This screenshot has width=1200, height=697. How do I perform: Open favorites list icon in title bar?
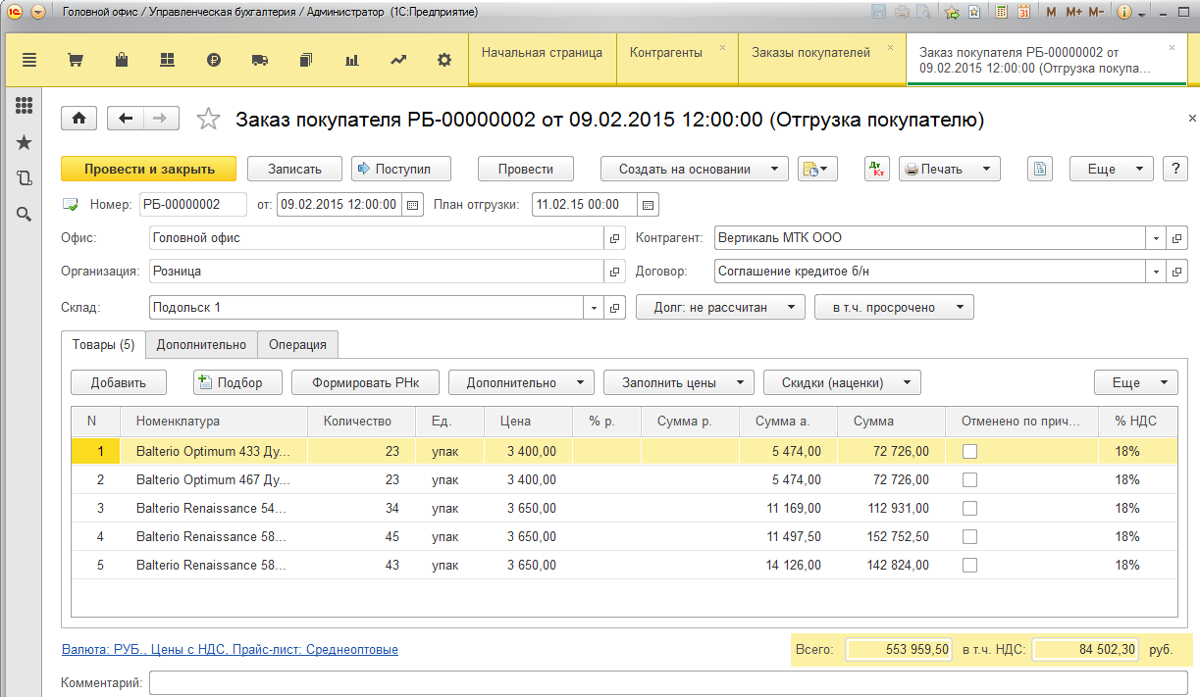point(974,13)
